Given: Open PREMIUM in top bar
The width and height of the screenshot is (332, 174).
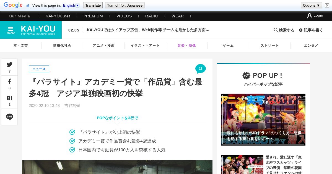Looking at the screenshot, I should coord(93,16).
